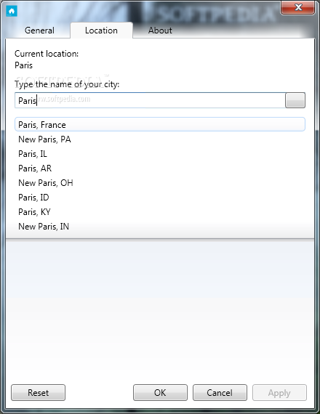This screenshot has width=320, height=414.
Task: Pick Paris, KY from results
Action: click(x=160, y=212)
